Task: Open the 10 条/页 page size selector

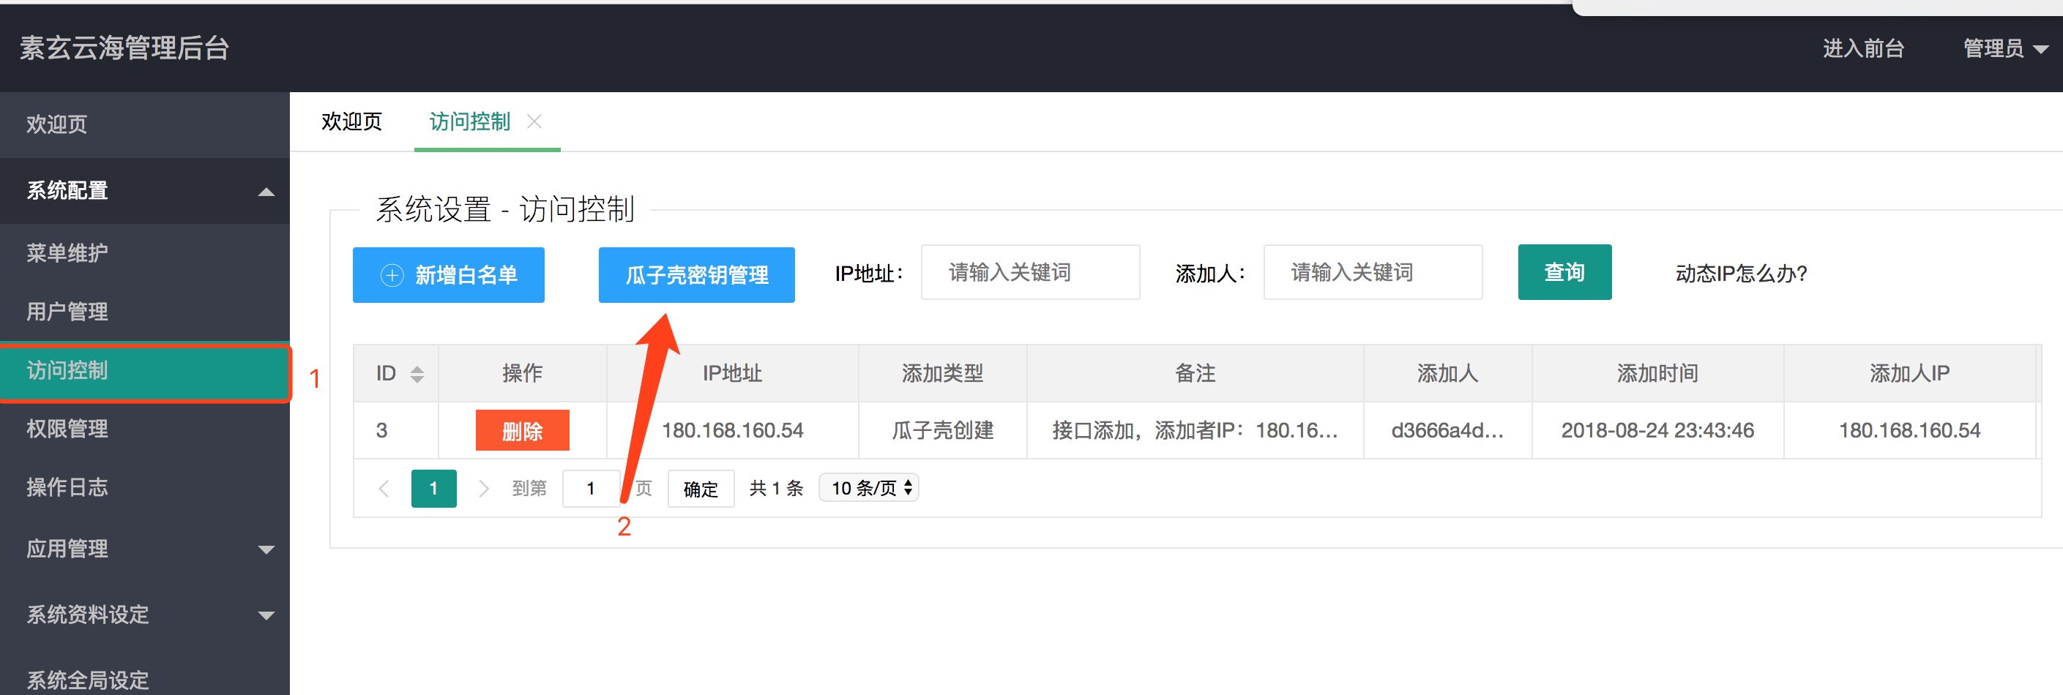Action: pyautogui.click(x=869, y=488)
